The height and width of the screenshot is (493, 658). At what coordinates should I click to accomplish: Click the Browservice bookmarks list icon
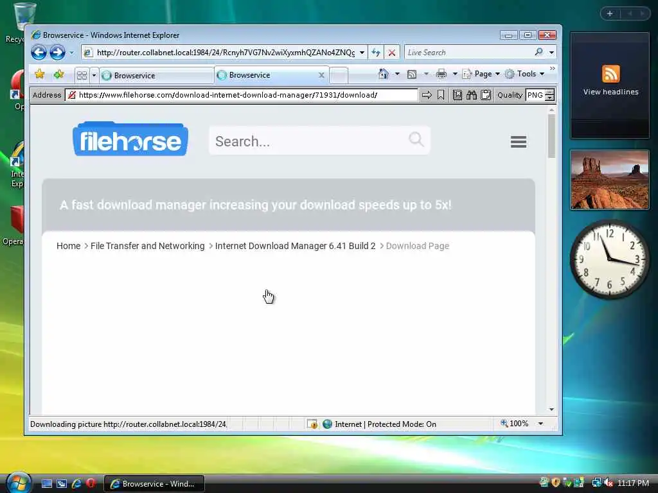click(x=457, y=95)
